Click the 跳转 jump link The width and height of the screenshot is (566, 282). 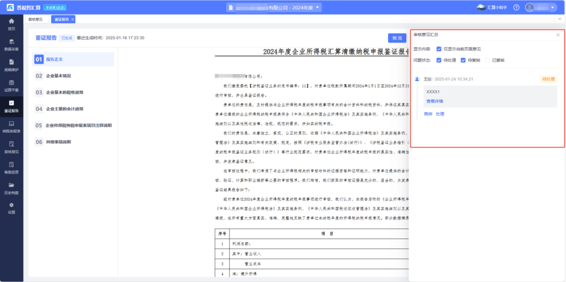coord(428,114)
